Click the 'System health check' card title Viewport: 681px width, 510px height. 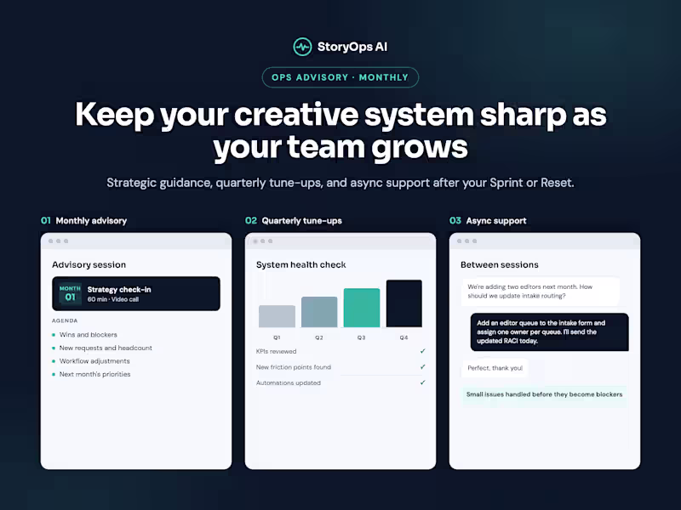(x=301, y=264)
